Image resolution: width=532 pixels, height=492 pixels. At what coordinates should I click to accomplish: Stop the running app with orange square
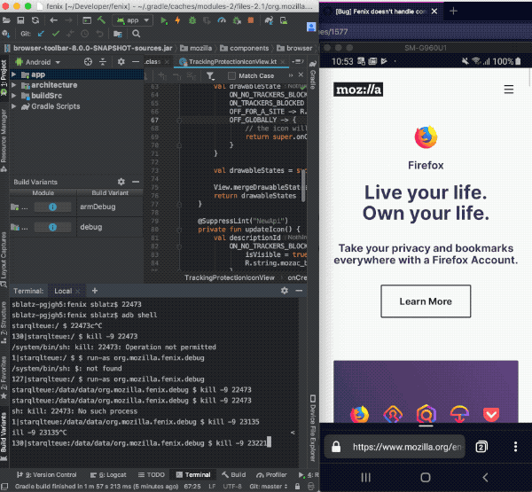251,20
